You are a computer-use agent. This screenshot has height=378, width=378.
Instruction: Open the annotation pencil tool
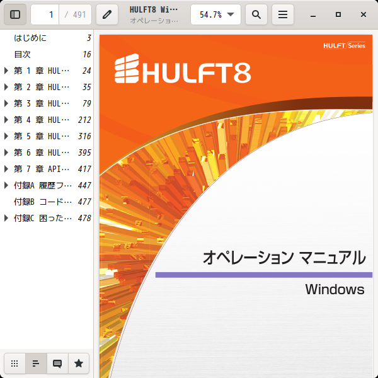coord(107,14)
